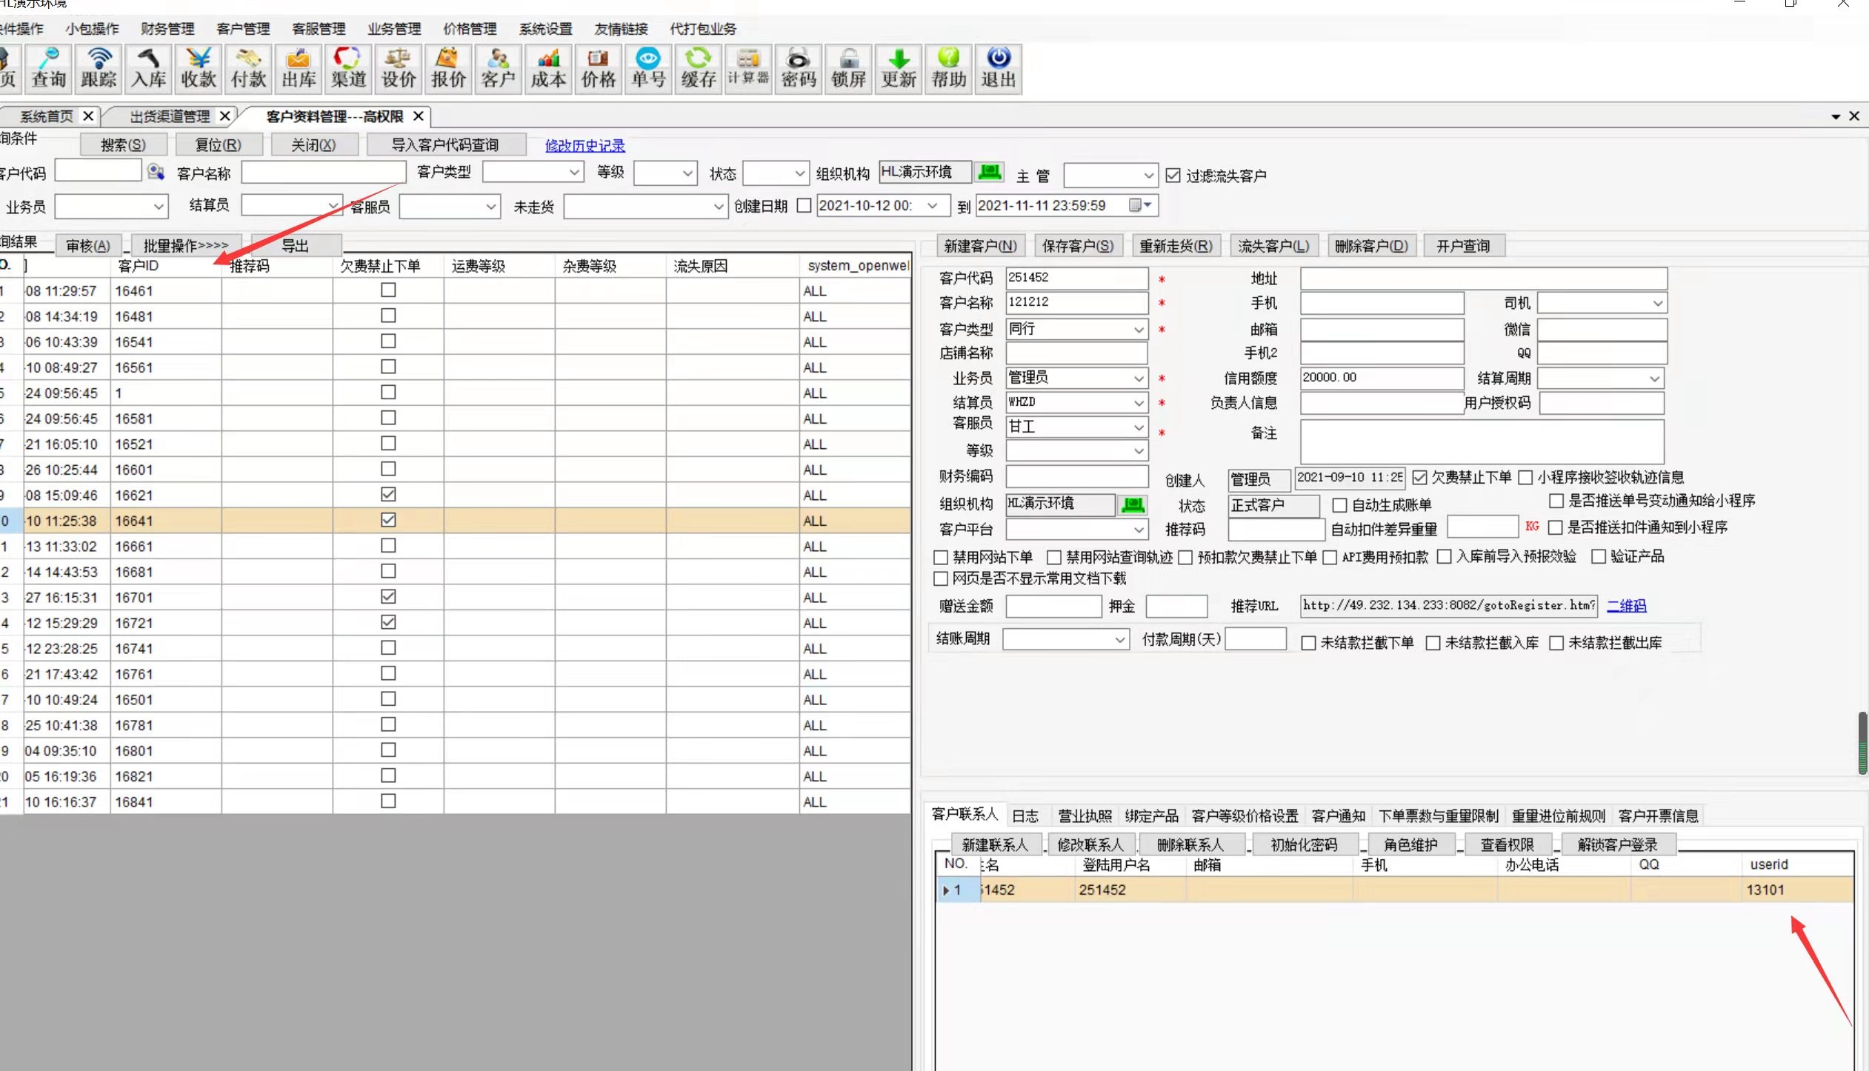Expand the 结账周期 dropdown
This screenshot has height=1071, width=1869.
point(1120,639)
